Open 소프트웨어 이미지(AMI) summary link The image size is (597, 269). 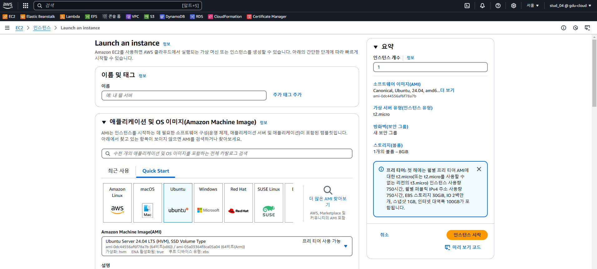coord(397,84)
